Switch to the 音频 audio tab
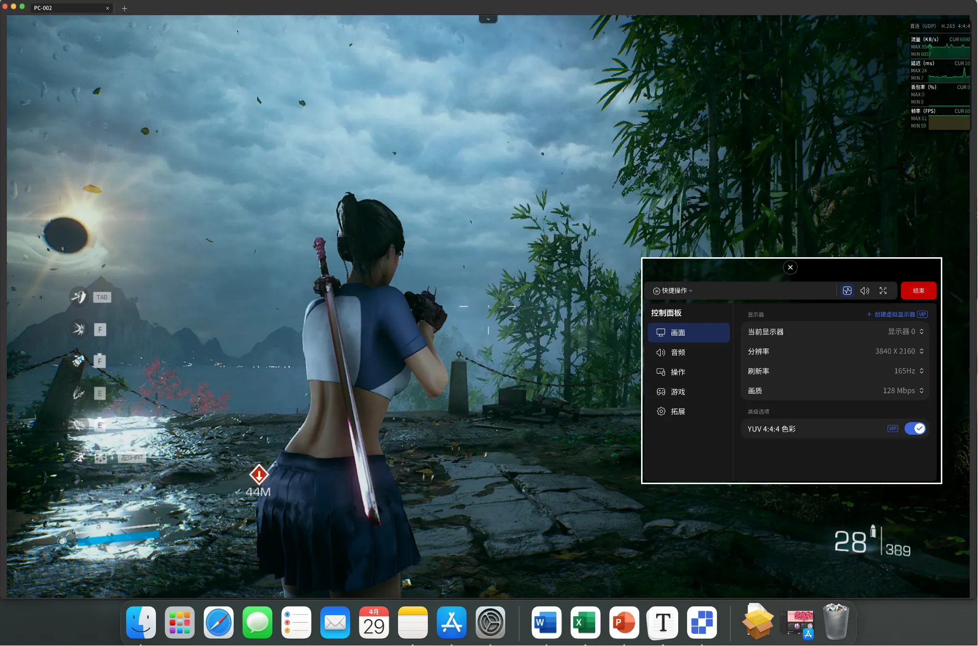This screenshot has width=978, height=646. [x=689, y=353]
